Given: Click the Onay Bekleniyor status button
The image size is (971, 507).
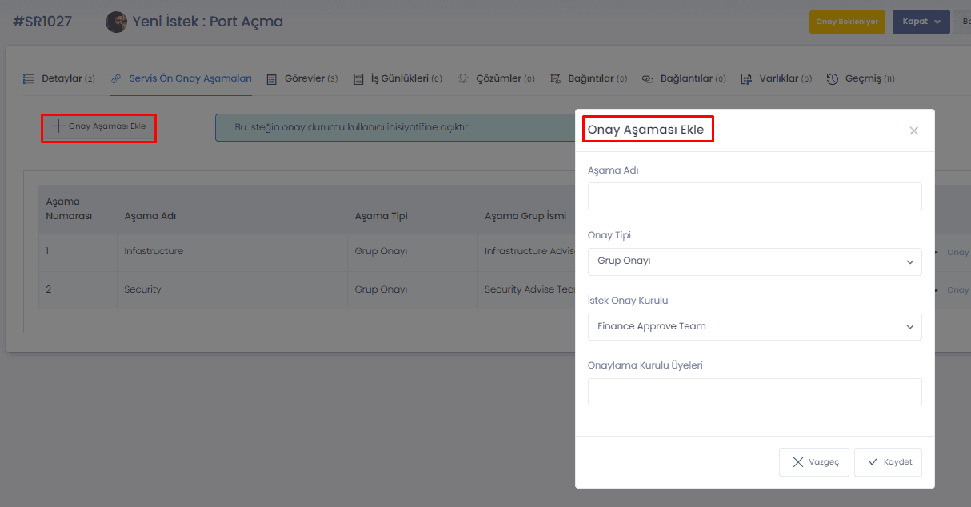Looking at the screenshot, I should click(847, 22).
